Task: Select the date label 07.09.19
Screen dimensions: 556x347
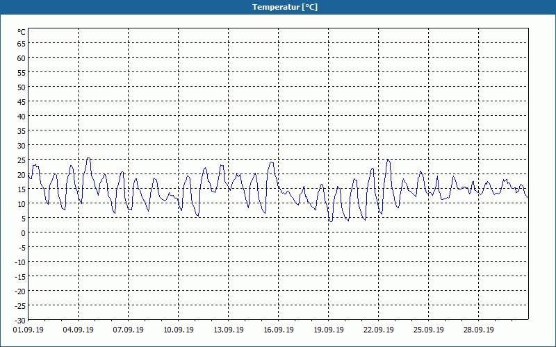Action: coord(128,330)
